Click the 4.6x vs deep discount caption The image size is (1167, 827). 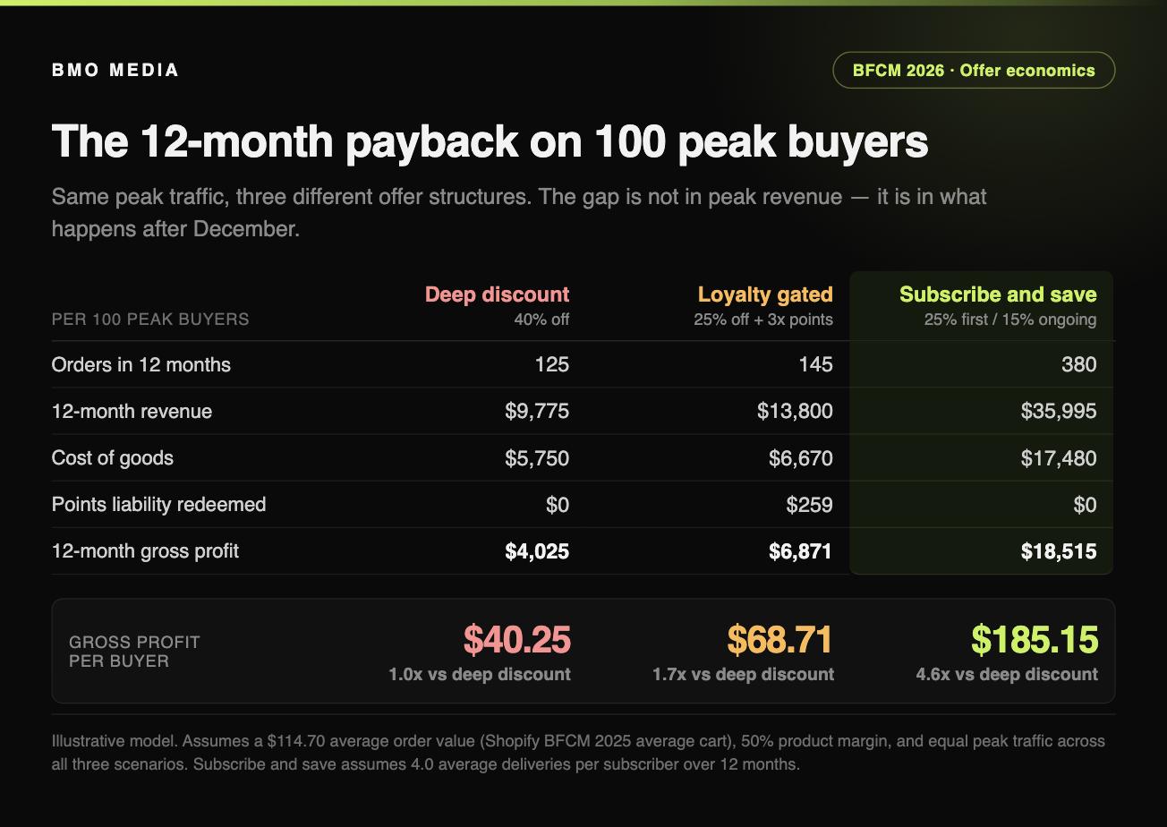click(1007, 674)
